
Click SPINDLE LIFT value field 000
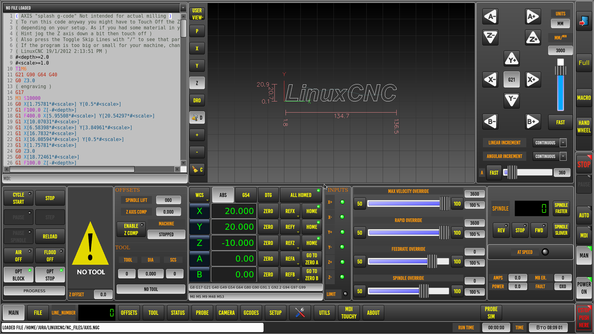[x=168, y=200]
